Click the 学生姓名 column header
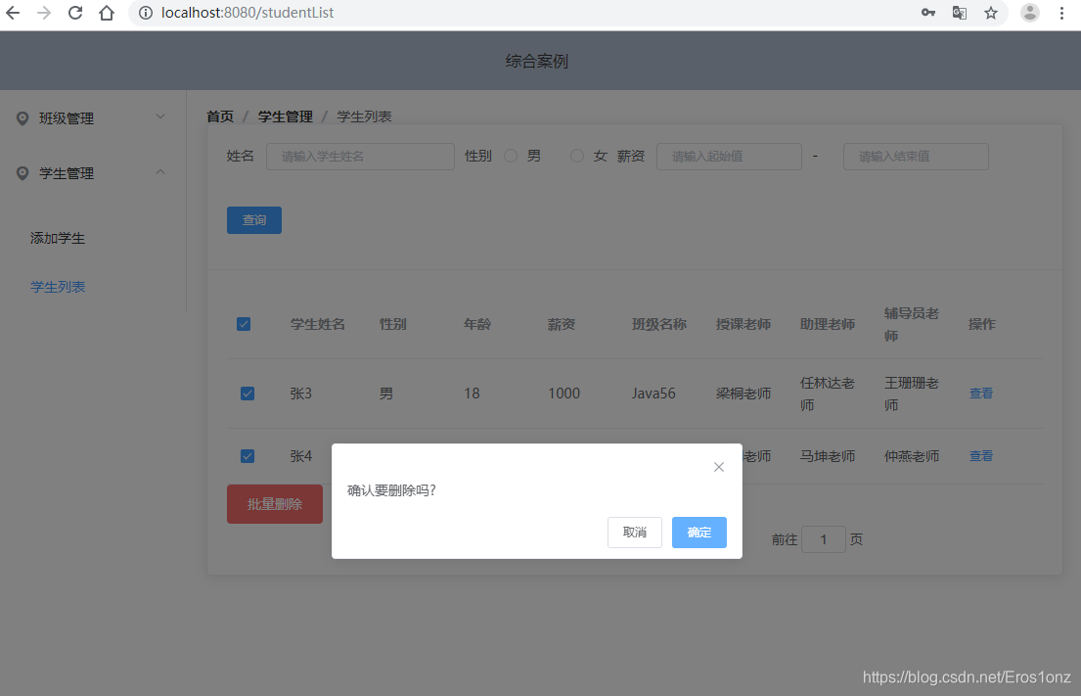 pyautogui.click(x=318, y=324)
